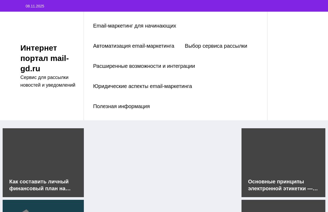Open the bottom-left article card with teal image

tap(43, 207)
